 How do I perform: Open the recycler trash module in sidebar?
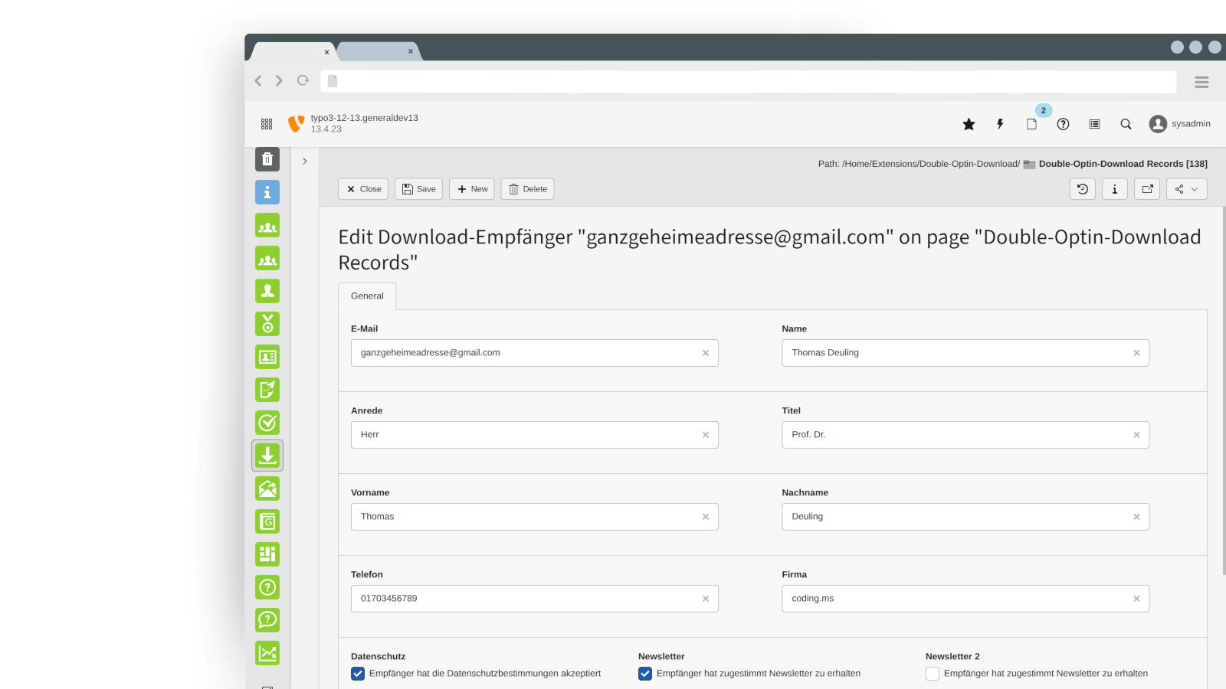[267, 159]
